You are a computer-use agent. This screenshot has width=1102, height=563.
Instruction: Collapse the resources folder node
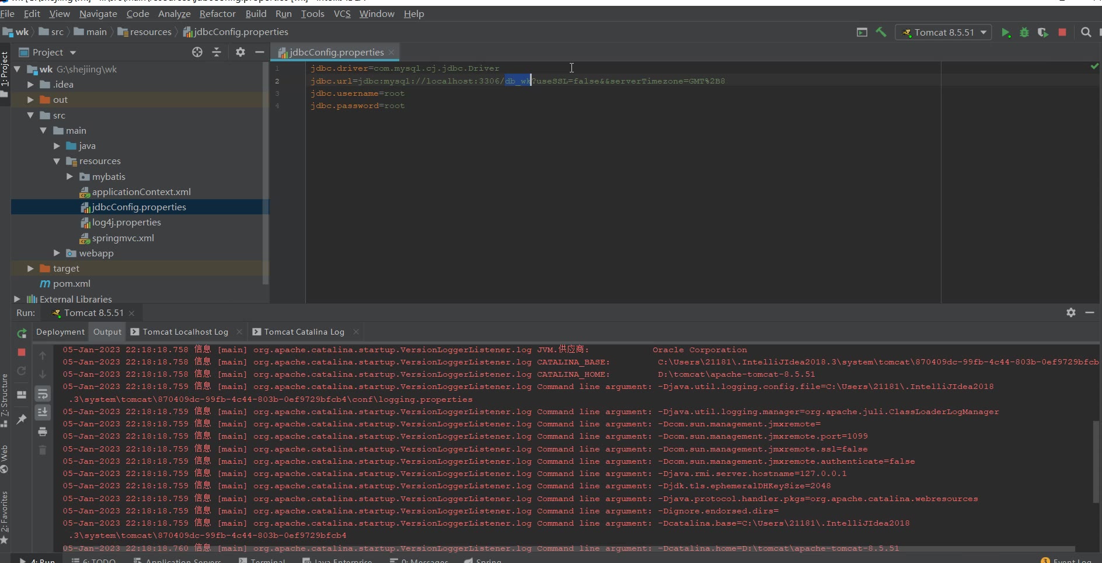pyautogui.click(x=57, y=161)
